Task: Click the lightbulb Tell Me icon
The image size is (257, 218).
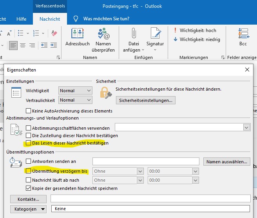Action: tap(76, 19)
